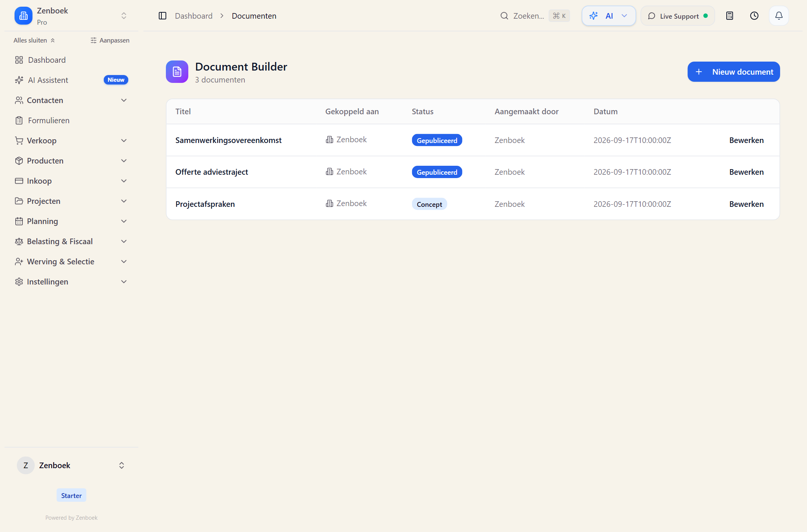Click the AI Assistent sparkle icon
Screen dimensions: 807x532
19,80
